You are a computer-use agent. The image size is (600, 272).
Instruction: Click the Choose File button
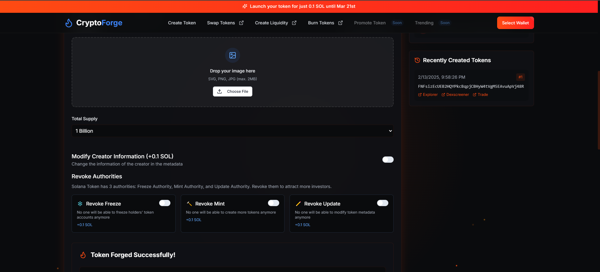coord(233,91)
